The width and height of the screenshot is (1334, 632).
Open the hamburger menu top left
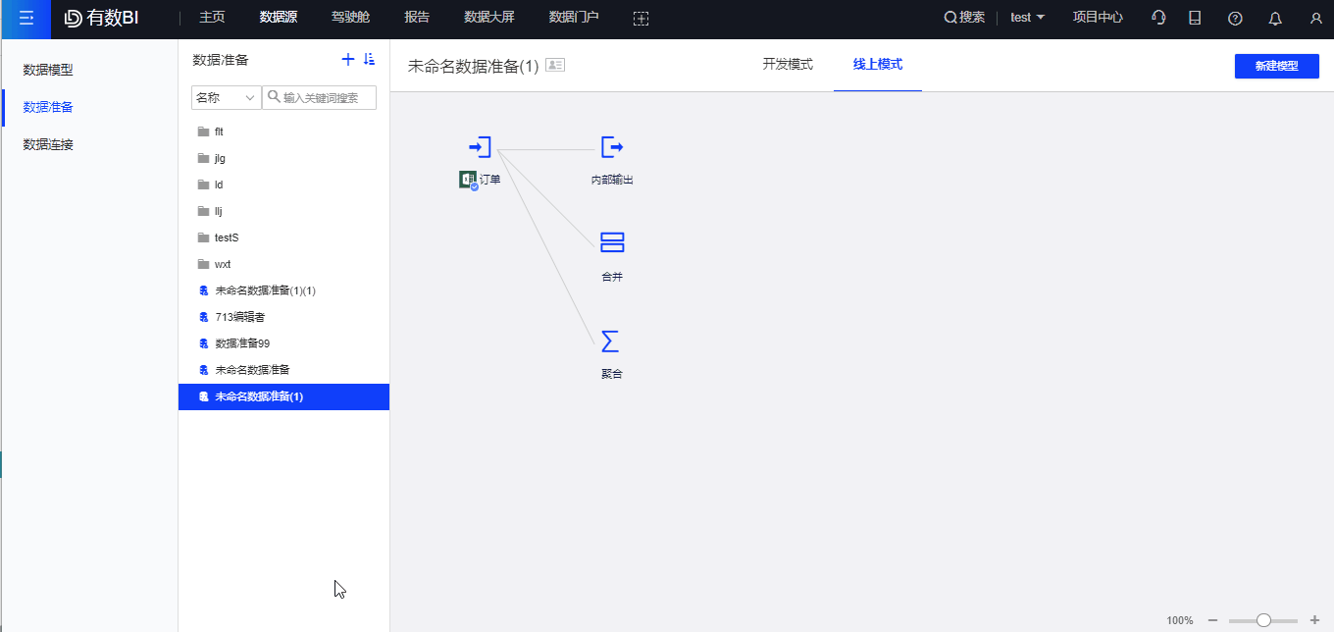pos(25,19)
